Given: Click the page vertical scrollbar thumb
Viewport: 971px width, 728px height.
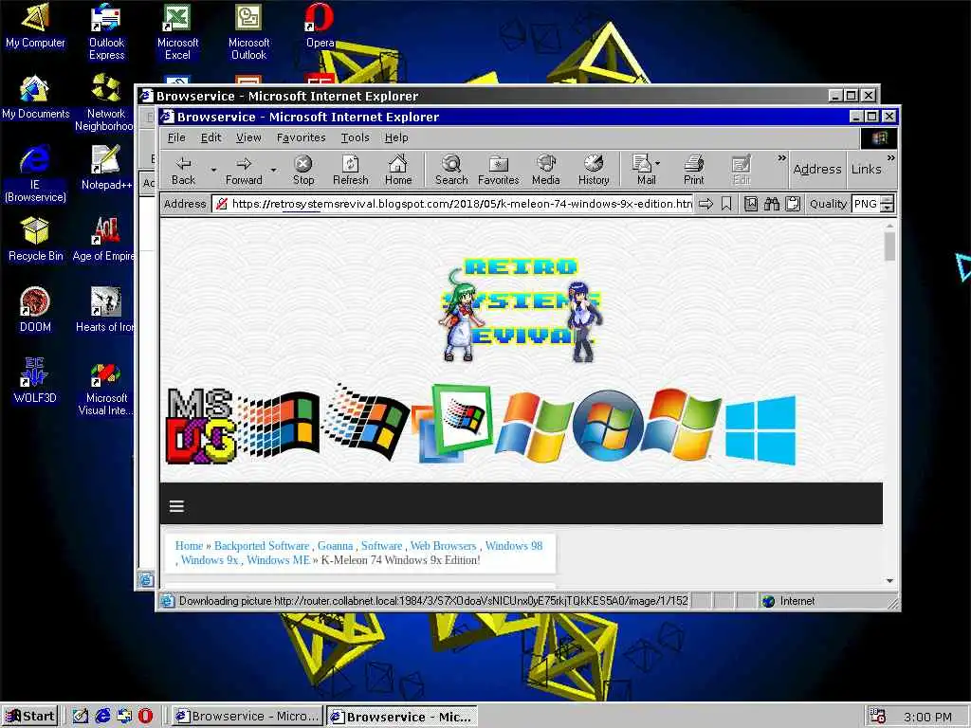Looking at the screenshot, I should (889, 246).
